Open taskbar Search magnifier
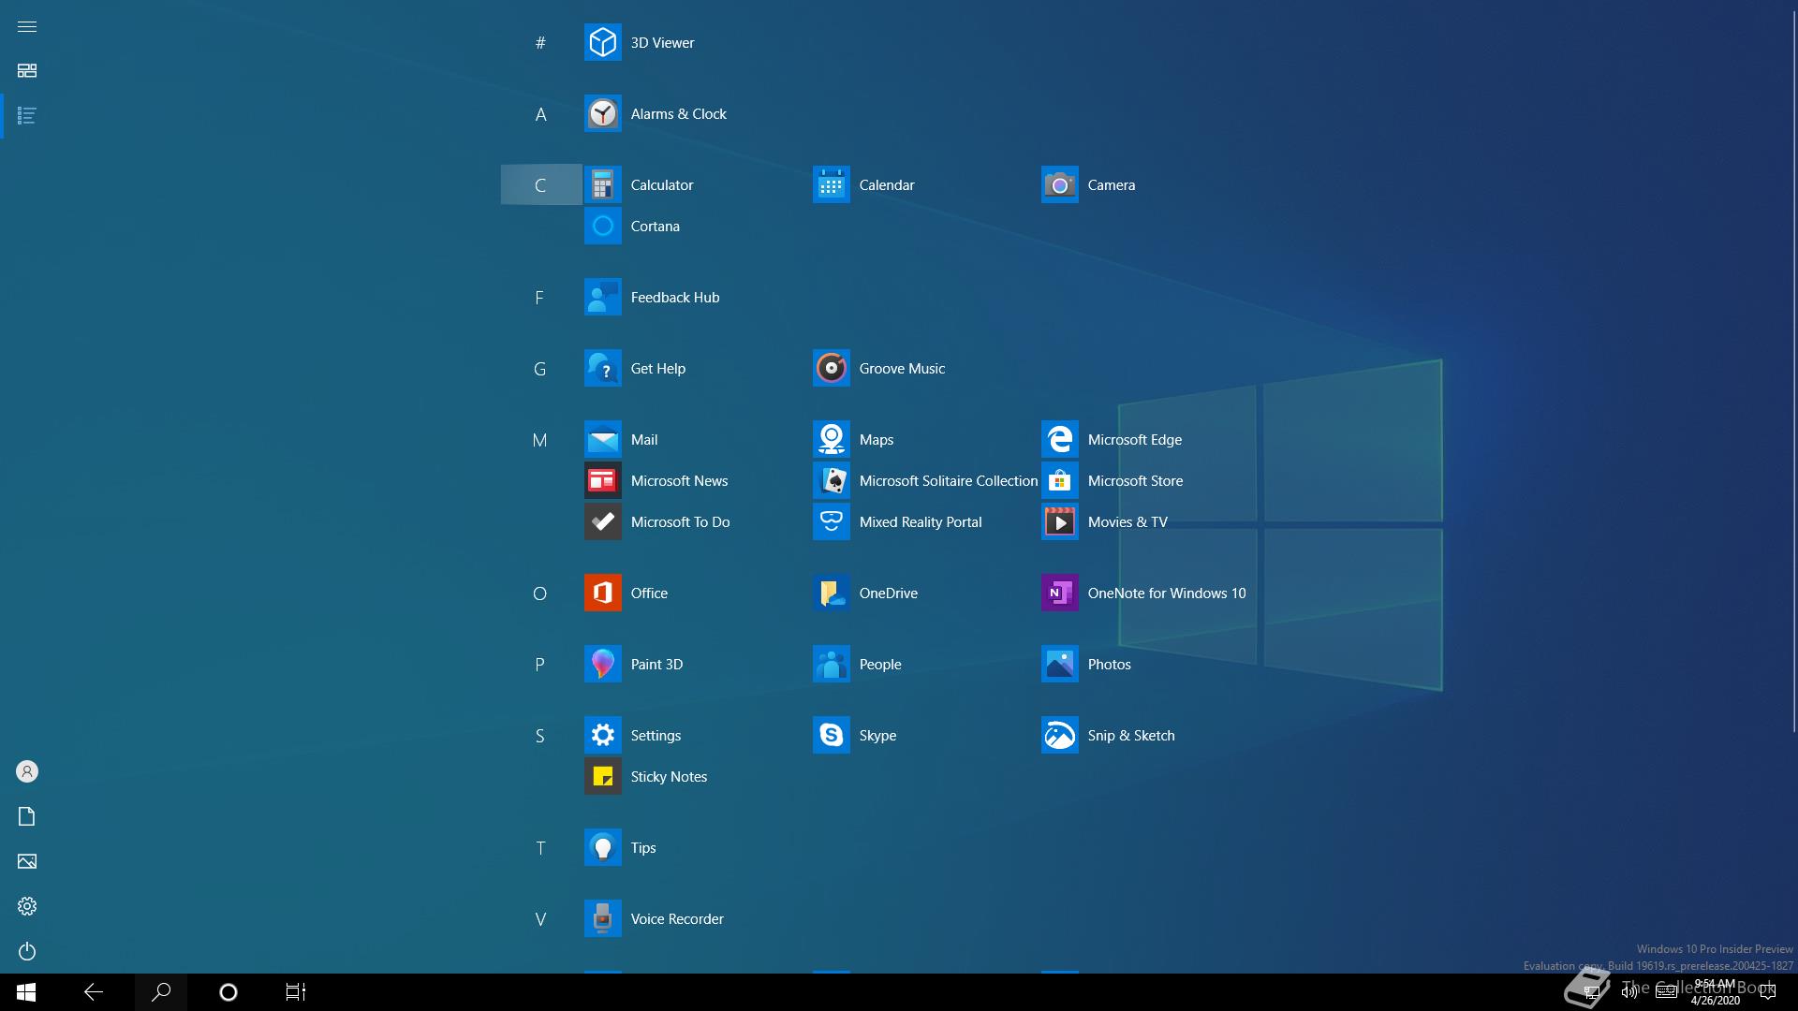The width and height of the screenshot is (1798, 1011). (x=161, y=992)
